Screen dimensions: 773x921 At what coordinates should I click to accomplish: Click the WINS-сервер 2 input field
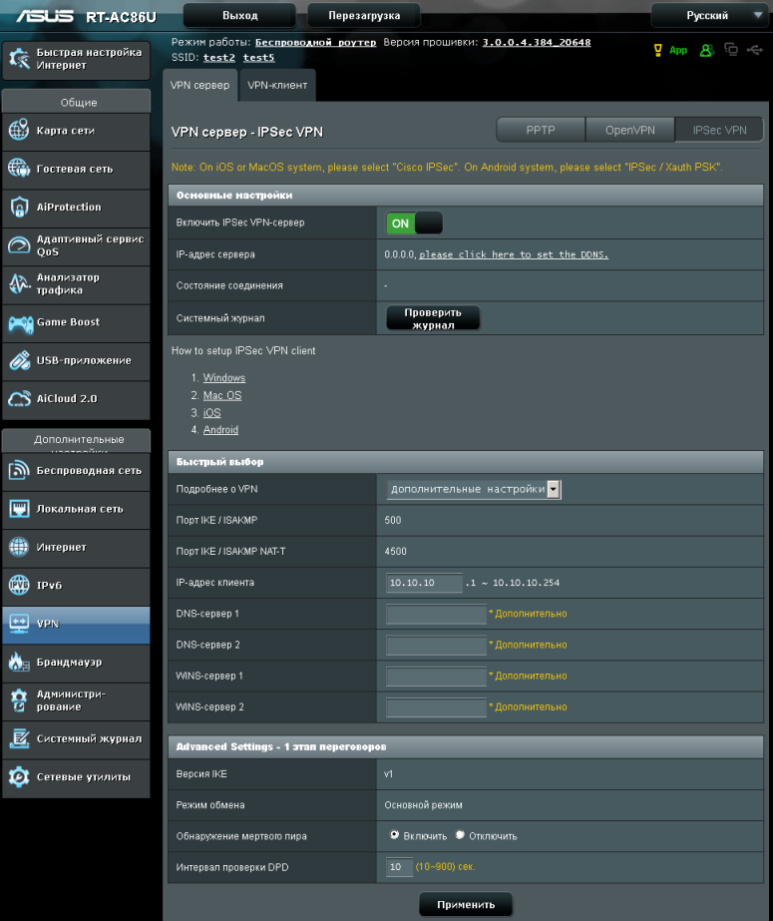pos(436,707)
